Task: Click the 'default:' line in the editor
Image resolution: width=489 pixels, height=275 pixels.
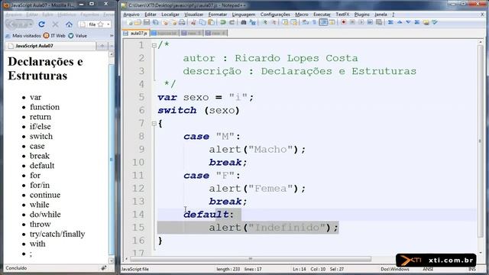Action: point(209,215)
